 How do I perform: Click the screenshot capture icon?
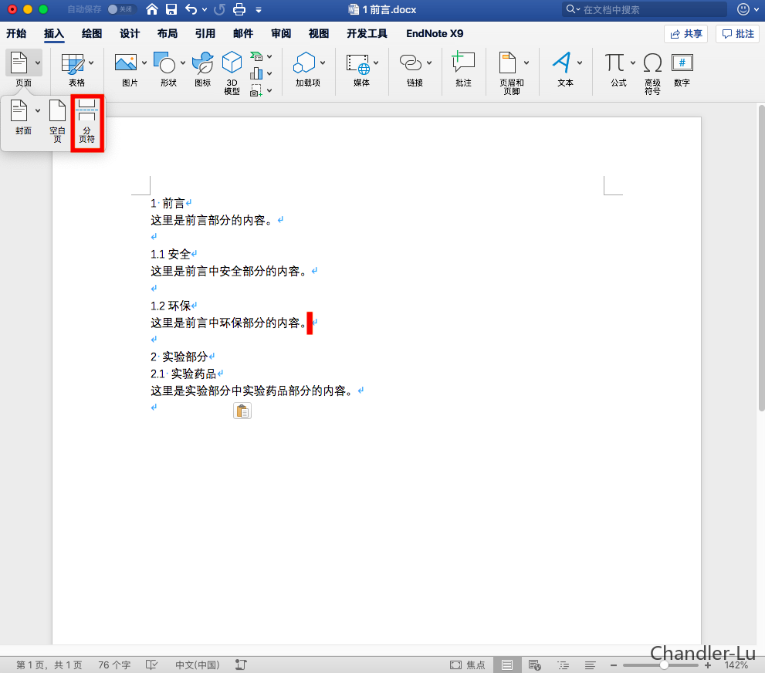click(x=256, y=91)
